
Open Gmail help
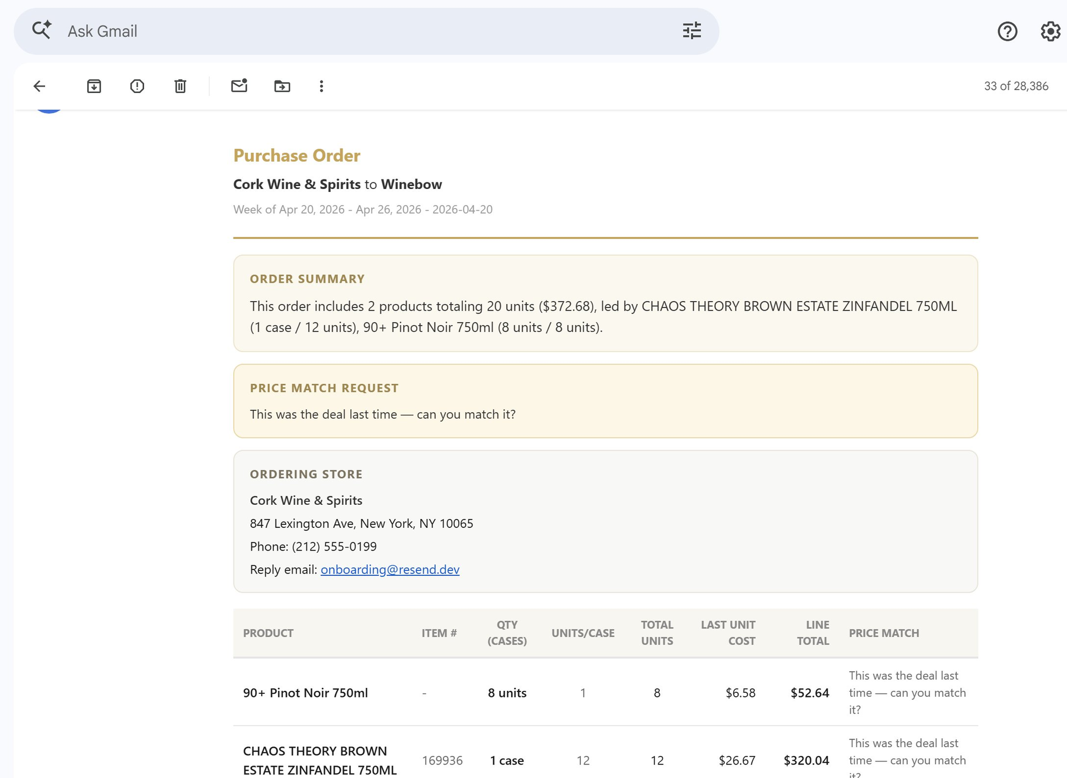point(1006,31)
